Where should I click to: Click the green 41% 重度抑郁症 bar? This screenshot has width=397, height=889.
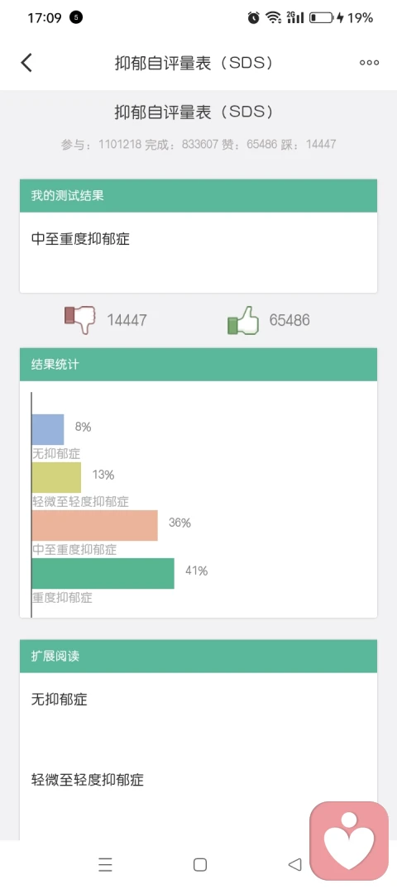coord(103,574)
